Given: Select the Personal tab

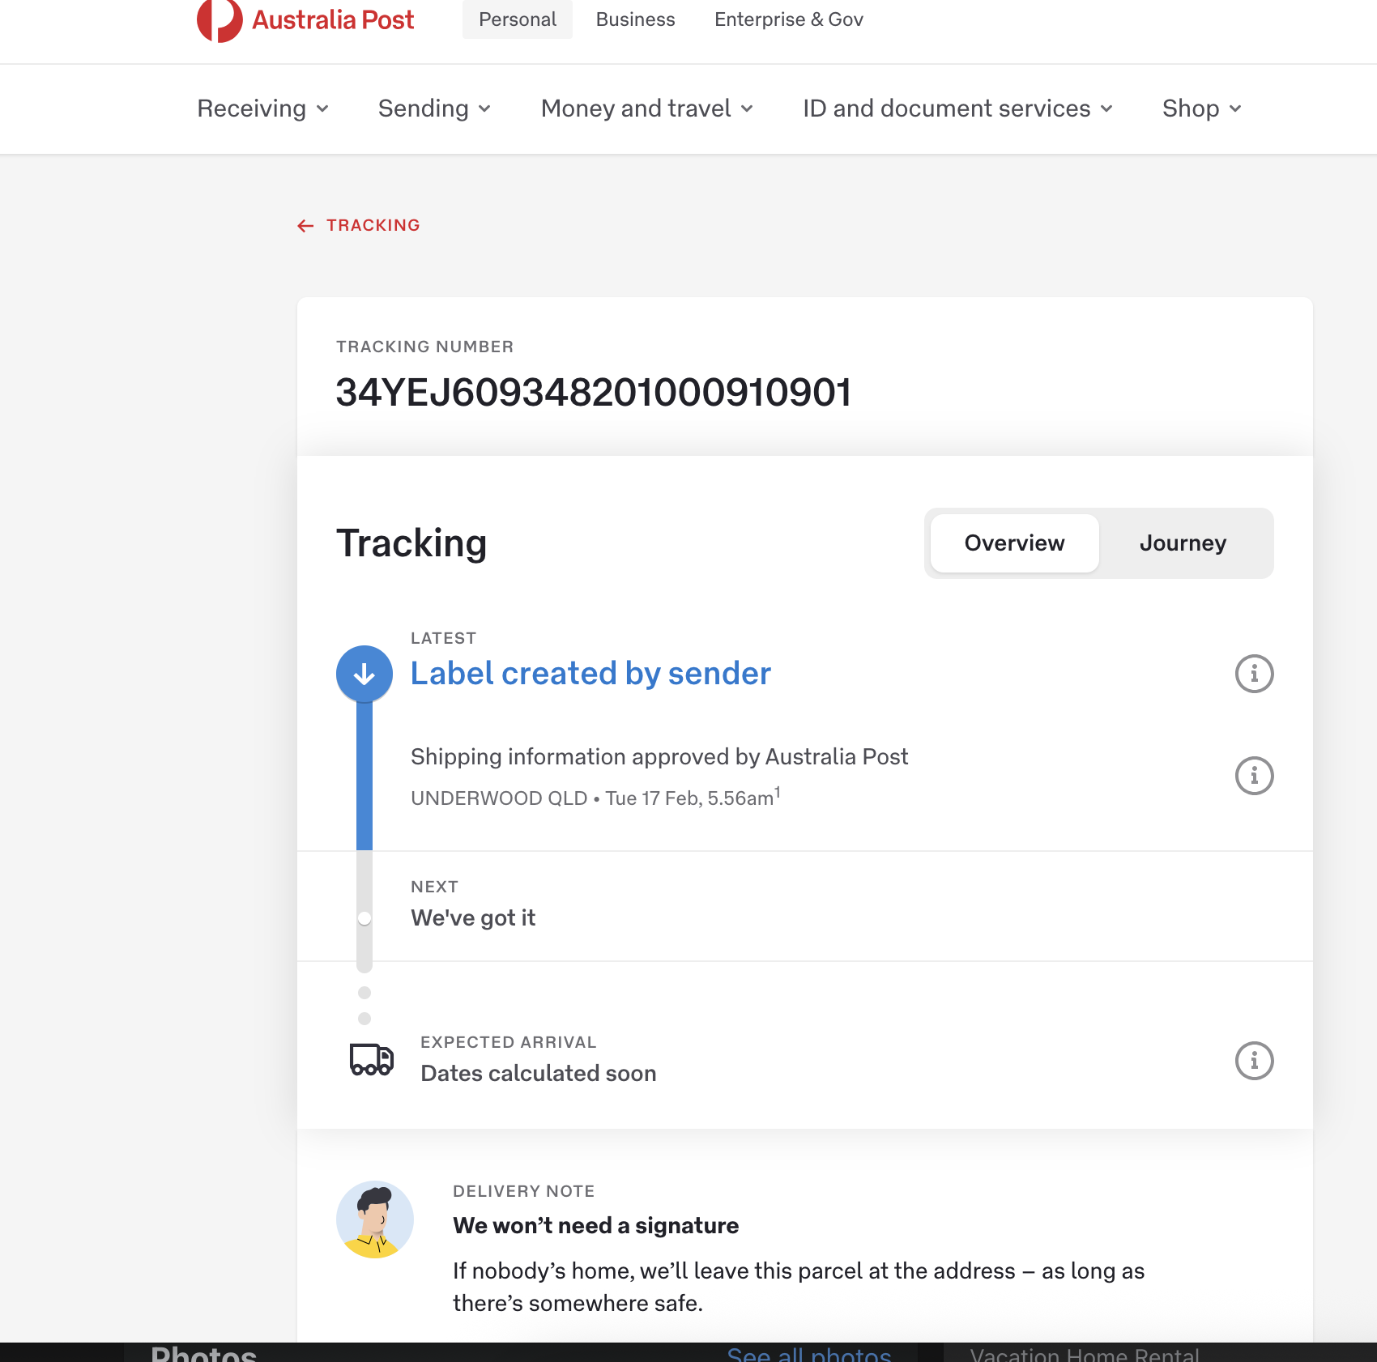Looking at the screenshot, I should click(518, 19).
